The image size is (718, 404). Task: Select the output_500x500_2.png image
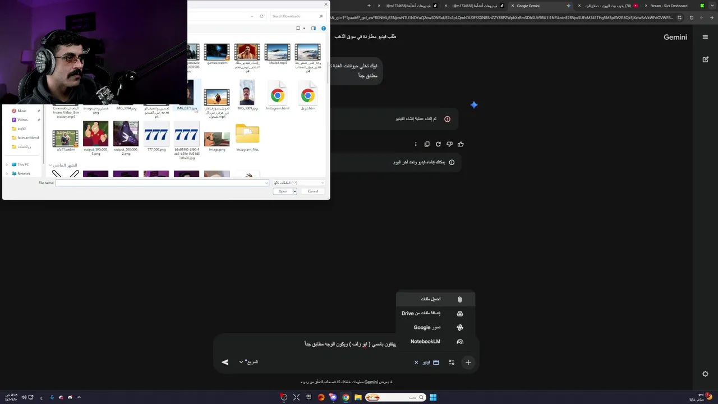pyautogui.click(x=126, y=139)
